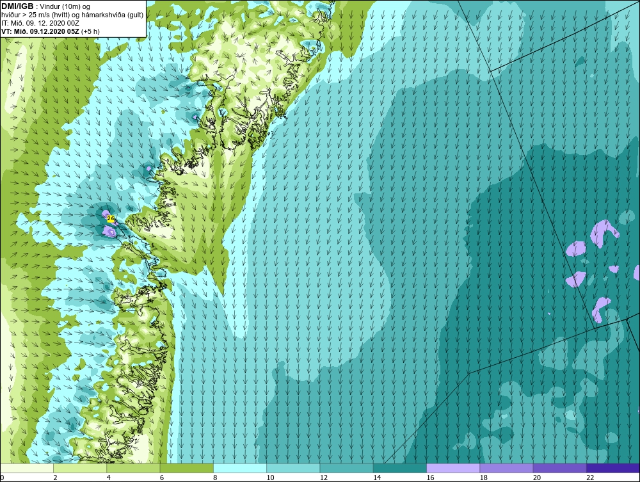Viewport: 640px width, 482px height.
Task: Click the DMI/IGB title text
Action: click(x=18, y=6)
